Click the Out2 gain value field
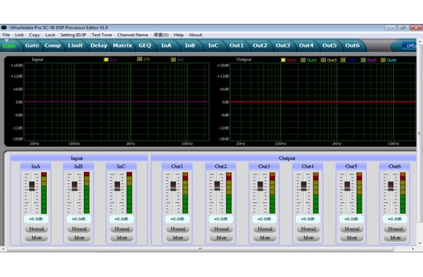 pyautogui.click(x=221, y=219)
